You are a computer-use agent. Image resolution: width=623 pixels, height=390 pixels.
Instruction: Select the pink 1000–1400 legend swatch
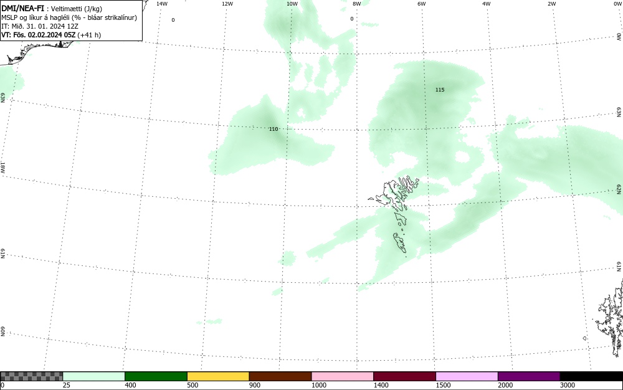(343, 376)
